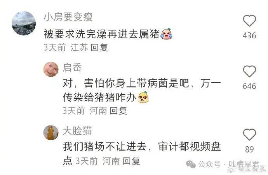
Task: Click the yellow puppy emoji in 启岙's reply
Action: (143, 97)
